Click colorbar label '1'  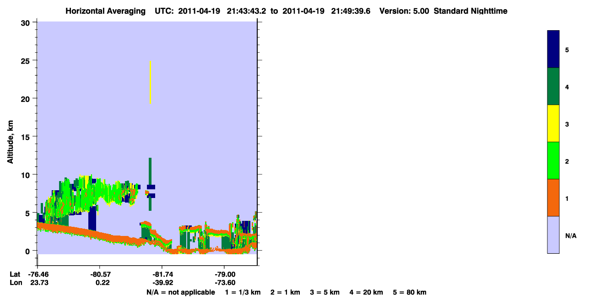point(567,198)
